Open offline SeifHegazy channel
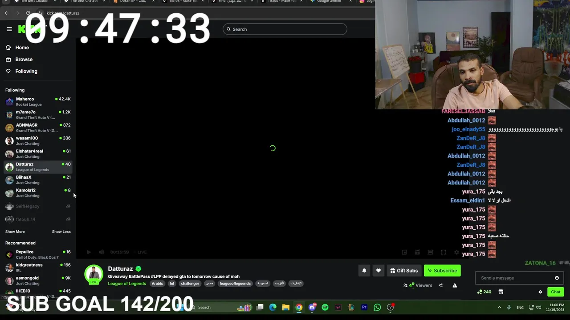 tap(38, 206)
